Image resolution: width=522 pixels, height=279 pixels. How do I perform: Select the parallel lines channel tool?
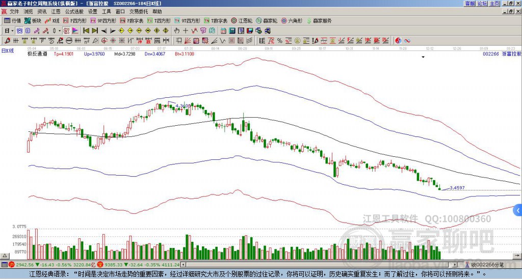pos(249,41)
